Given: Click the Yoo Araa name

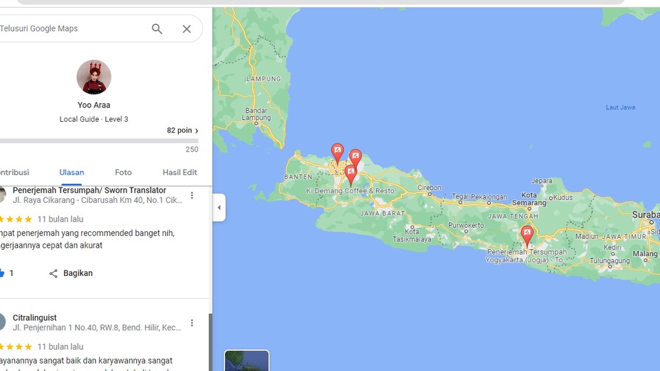Looking at the screenshot, I should tap(94, 105).
